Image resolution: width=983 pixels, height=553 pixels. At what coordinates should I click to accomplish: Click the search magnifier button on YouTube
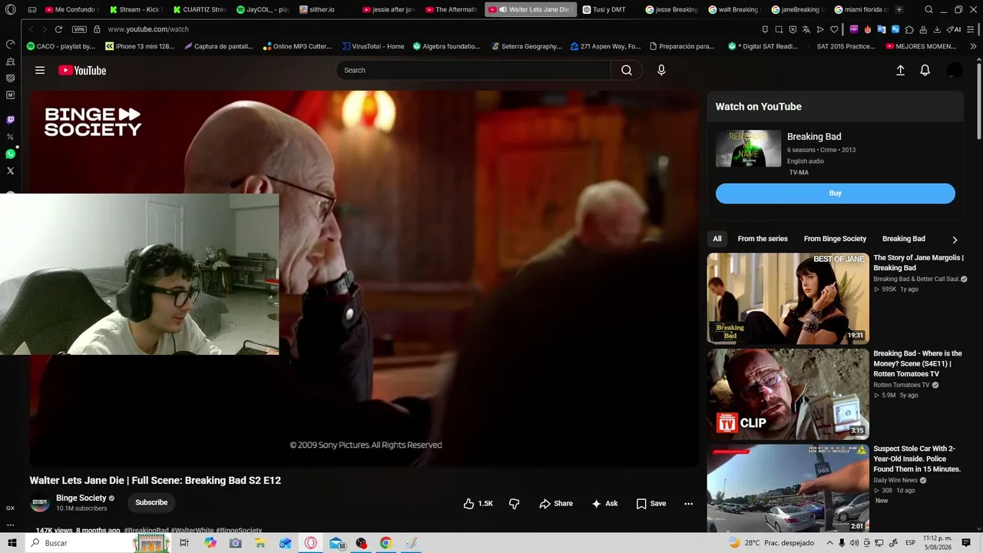click(x=627, y=71)
